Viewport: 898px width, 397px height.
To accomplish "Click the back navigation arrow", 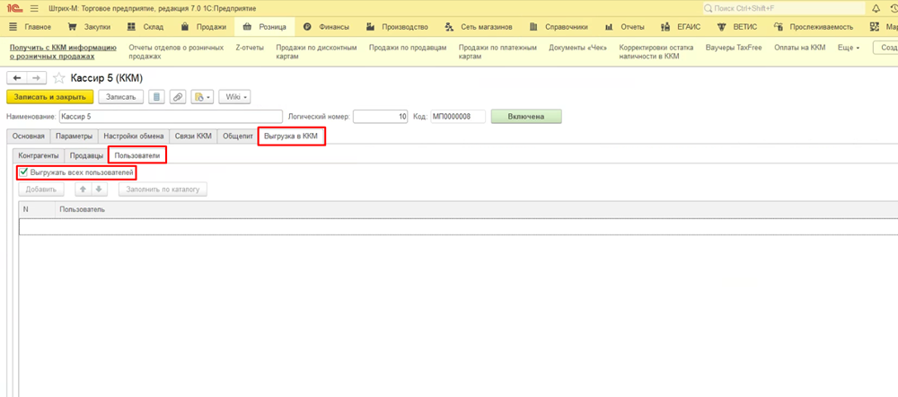I will click(16, 78).
